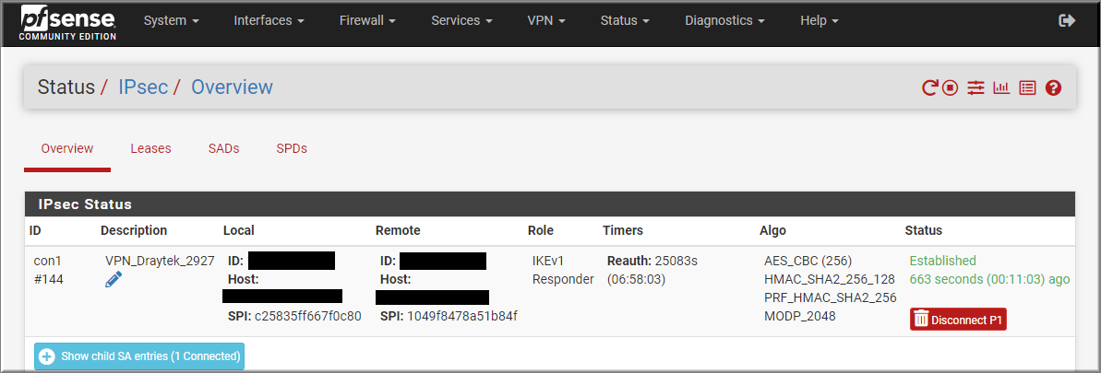
Task: Click the restart service icon in header
Action: [929, 87]
